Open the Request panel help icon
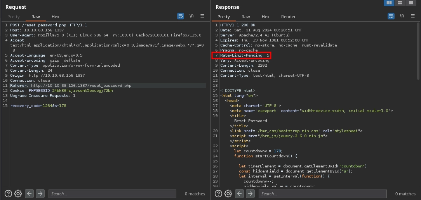Viewport: 421px width, 200px height. (8, 194)
